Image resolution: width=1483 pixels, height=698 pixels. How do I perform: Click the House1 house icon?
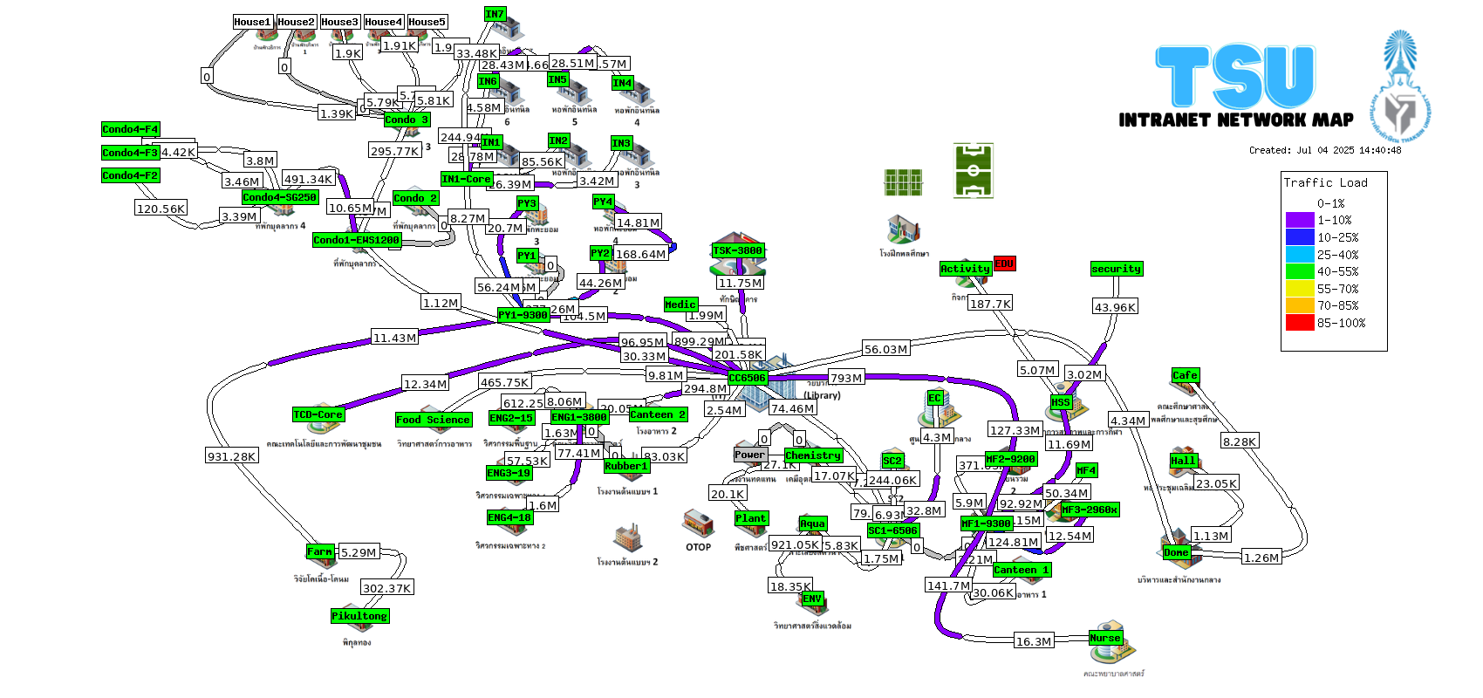click(268, 36)
